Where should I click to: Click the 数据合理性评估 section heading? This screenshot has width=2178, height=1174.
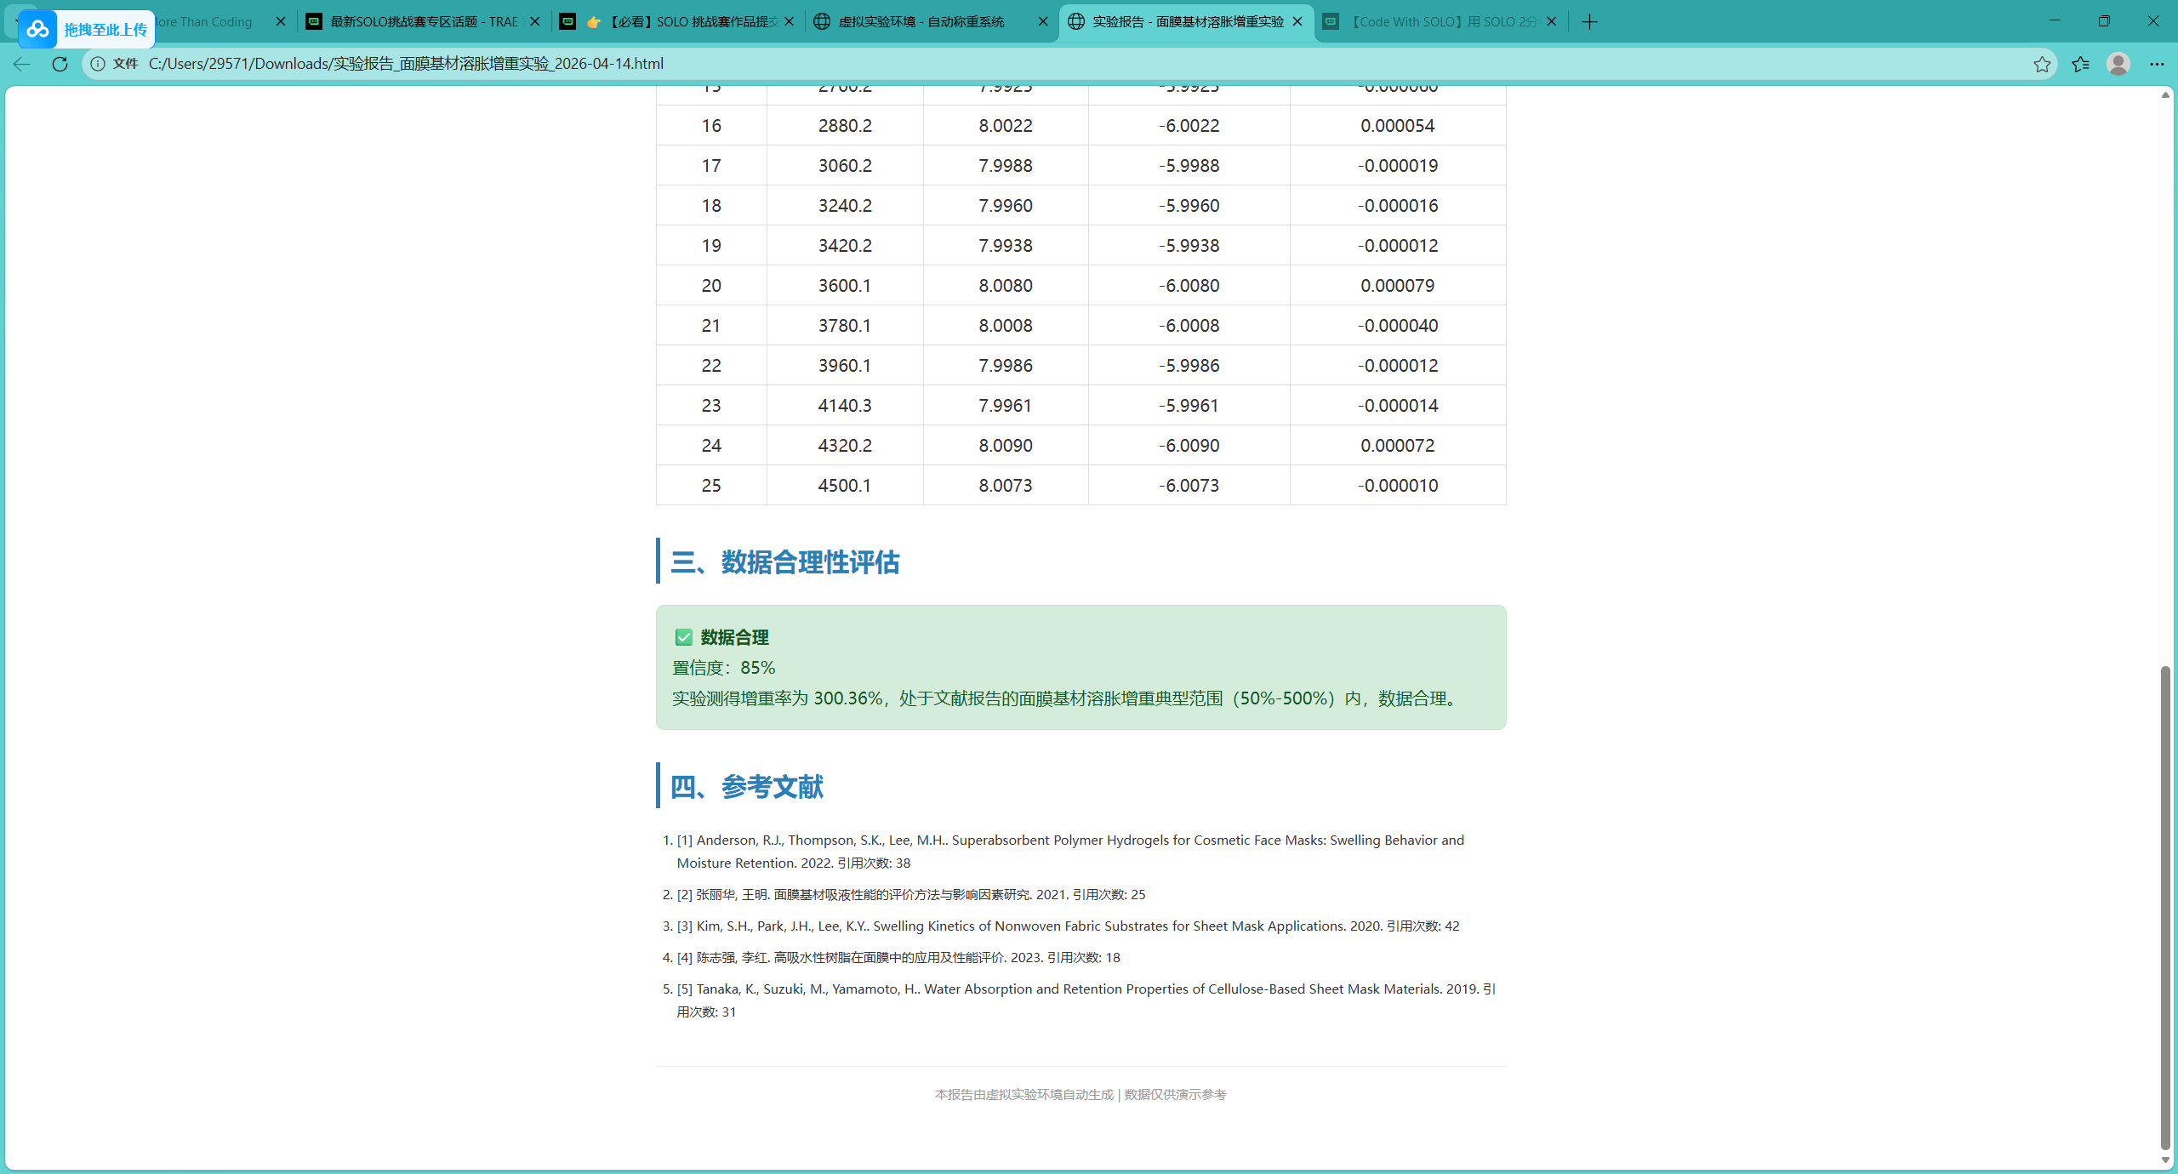pos(784,562)
